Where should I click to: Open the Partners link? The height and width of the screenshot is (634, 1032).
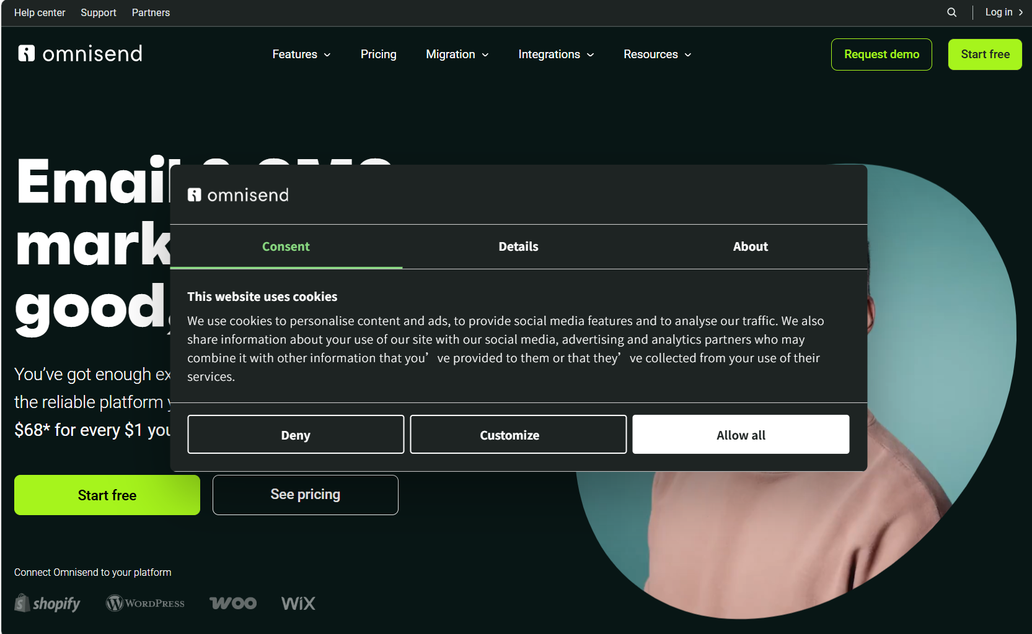click(151, 12)
